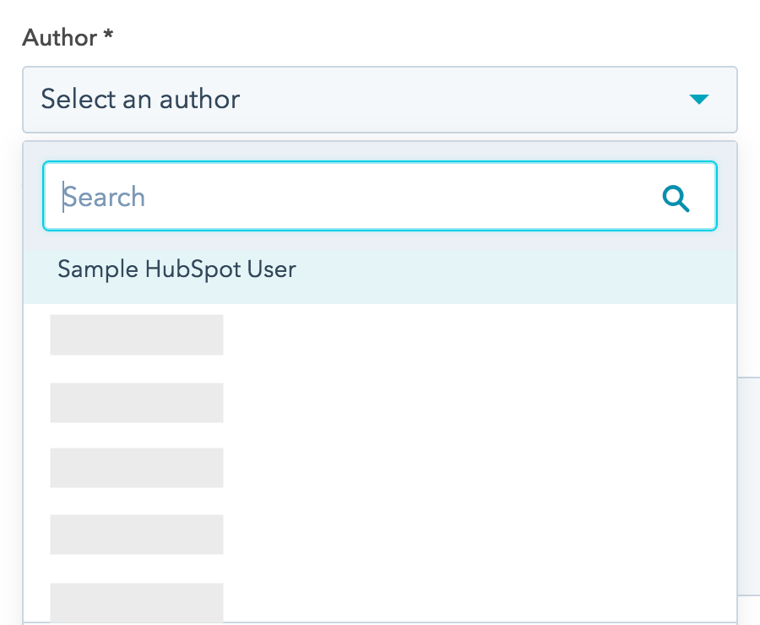Focus the Search text field
This screenshot has width=760, height=625.
coord(379,196)
